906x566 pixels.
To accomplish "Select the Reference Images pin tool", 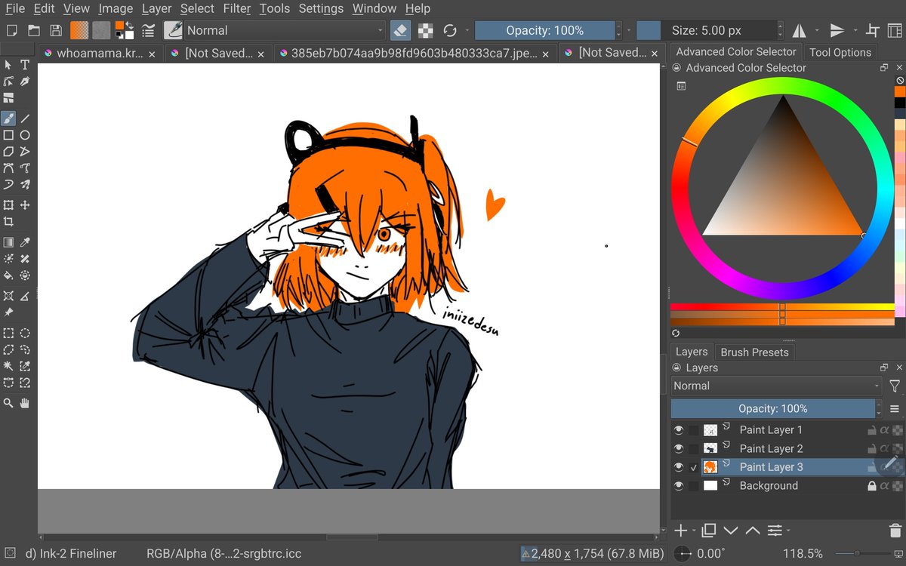I will pos(8,312).
